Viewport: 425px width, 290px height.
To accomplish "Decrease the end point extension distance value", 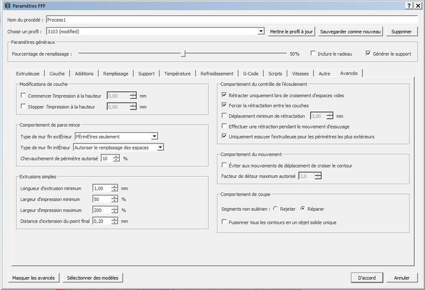I will (115, 222).
